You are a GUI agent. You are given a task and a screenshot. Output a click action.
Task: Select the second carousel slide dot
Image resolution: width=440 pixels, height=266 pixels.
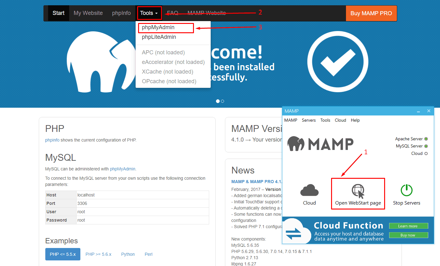click(222, 101)
